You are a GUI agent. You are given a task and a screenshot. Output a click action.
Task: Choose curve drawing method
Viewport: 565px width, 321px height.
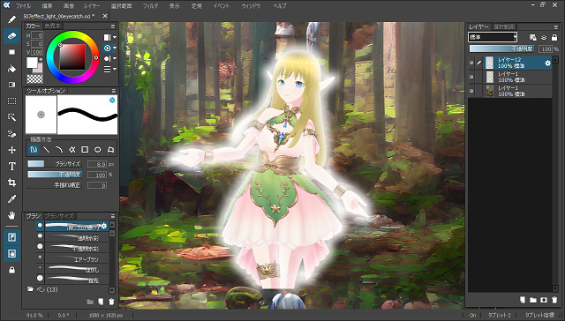(59, 149)
